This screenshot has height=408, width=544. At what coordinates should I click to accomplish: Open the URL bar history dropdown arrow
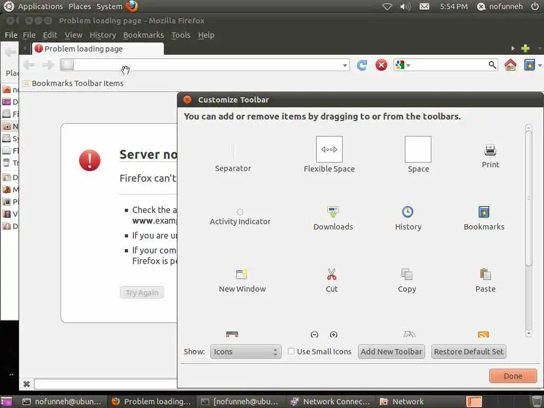(344, 65)
